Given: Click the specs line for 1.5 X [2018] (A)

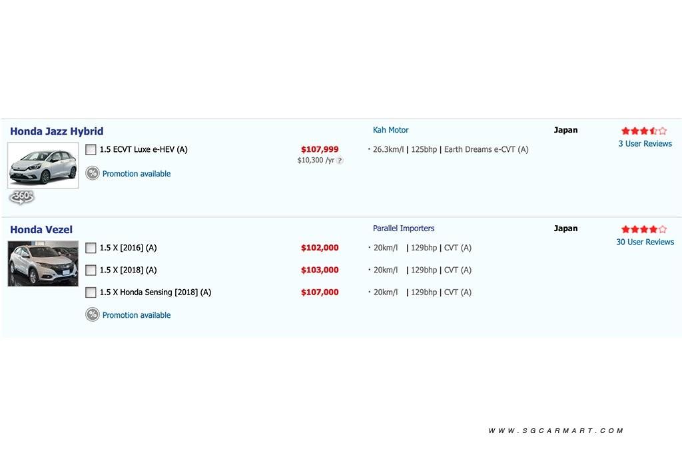Looking at the screenshot, I should click(422, 270).
